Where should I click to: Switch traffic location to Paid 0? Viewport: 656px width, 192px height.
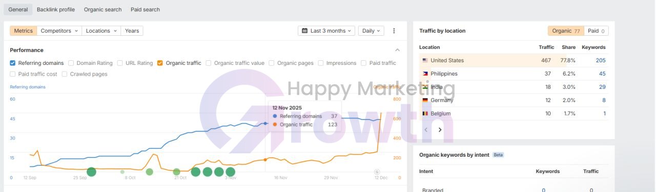596,31
